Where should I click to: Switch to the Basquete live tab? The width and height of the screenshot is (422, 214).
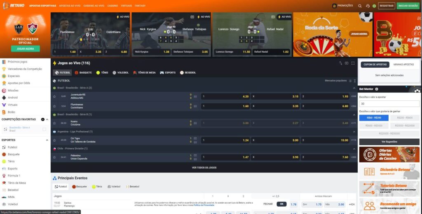83,72
